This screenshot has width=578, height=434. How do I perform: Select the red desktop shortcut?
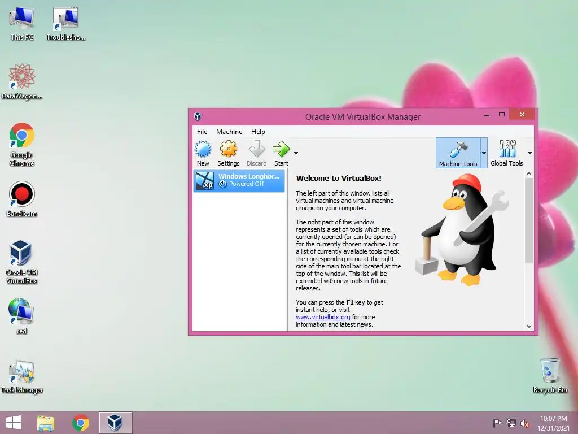click(22, 316)
